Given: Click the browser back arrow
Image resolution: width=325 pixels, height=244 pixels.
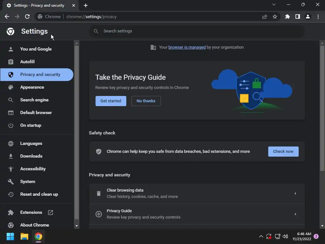Looking at the screenshot, I should click(7, 17).
